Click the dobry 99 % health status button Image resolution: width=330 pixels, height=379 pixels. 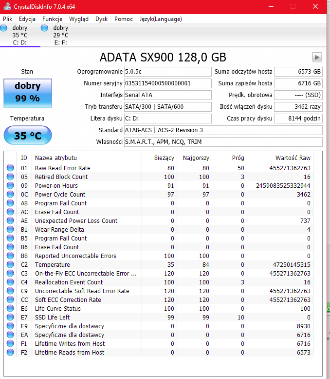click(x=27, y=93)
